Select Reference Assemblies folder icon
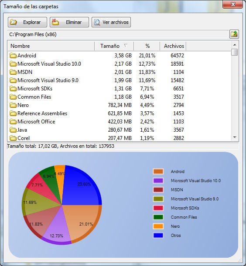This screenshot has width=246, height=266. pos(13,113)
